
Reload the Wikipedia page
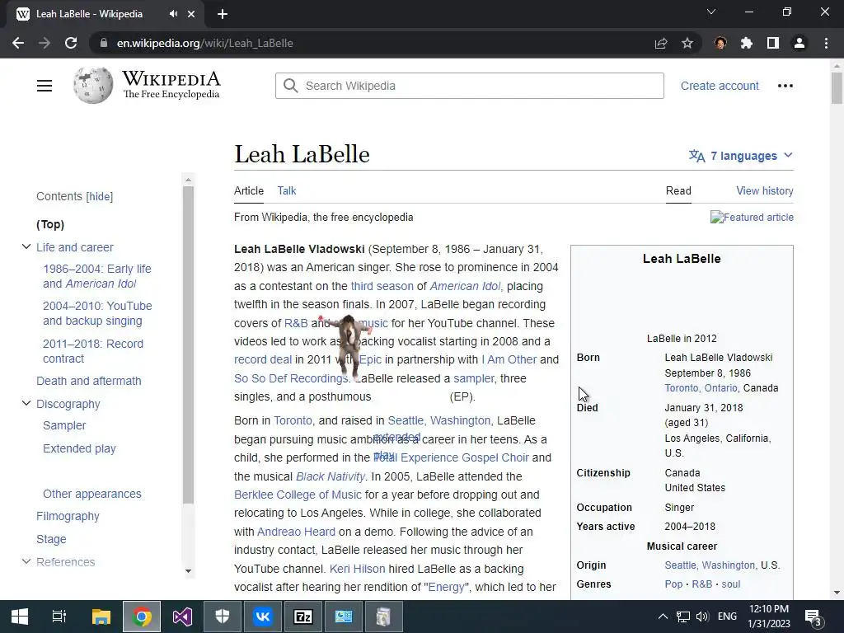[71, 43]
